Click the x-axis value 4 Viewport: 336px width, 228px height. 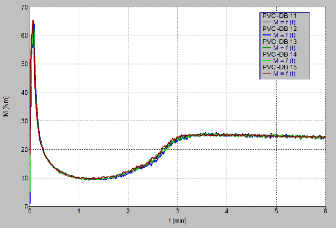point(227,211)
